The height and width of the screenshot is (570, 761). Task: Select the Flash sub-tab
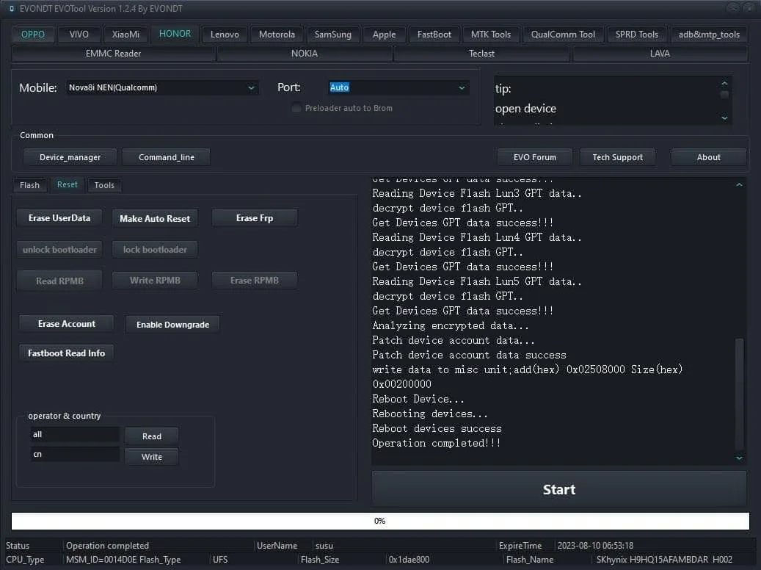29,185
